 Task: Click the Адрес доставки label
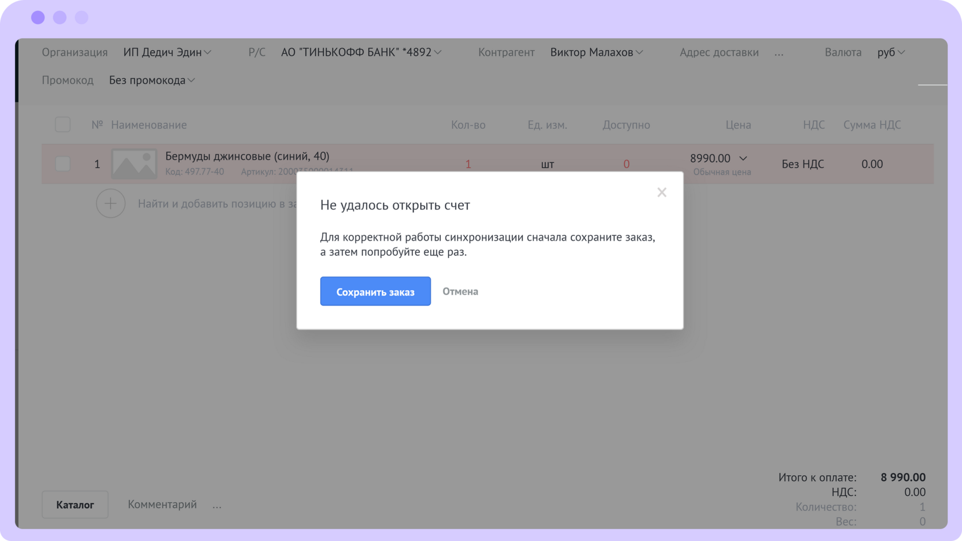[719, 52]
